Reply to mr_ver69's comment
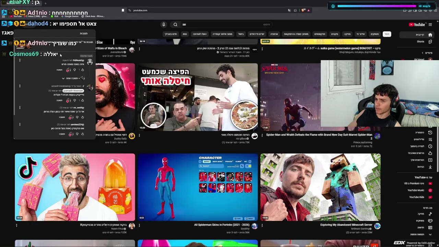Image resolution: width=439 pixels, height=247 pixels. (x=62, y=117)
